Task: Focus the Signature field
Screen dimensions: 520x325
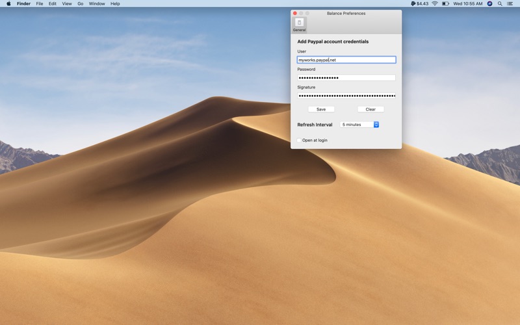Action: 346,96
